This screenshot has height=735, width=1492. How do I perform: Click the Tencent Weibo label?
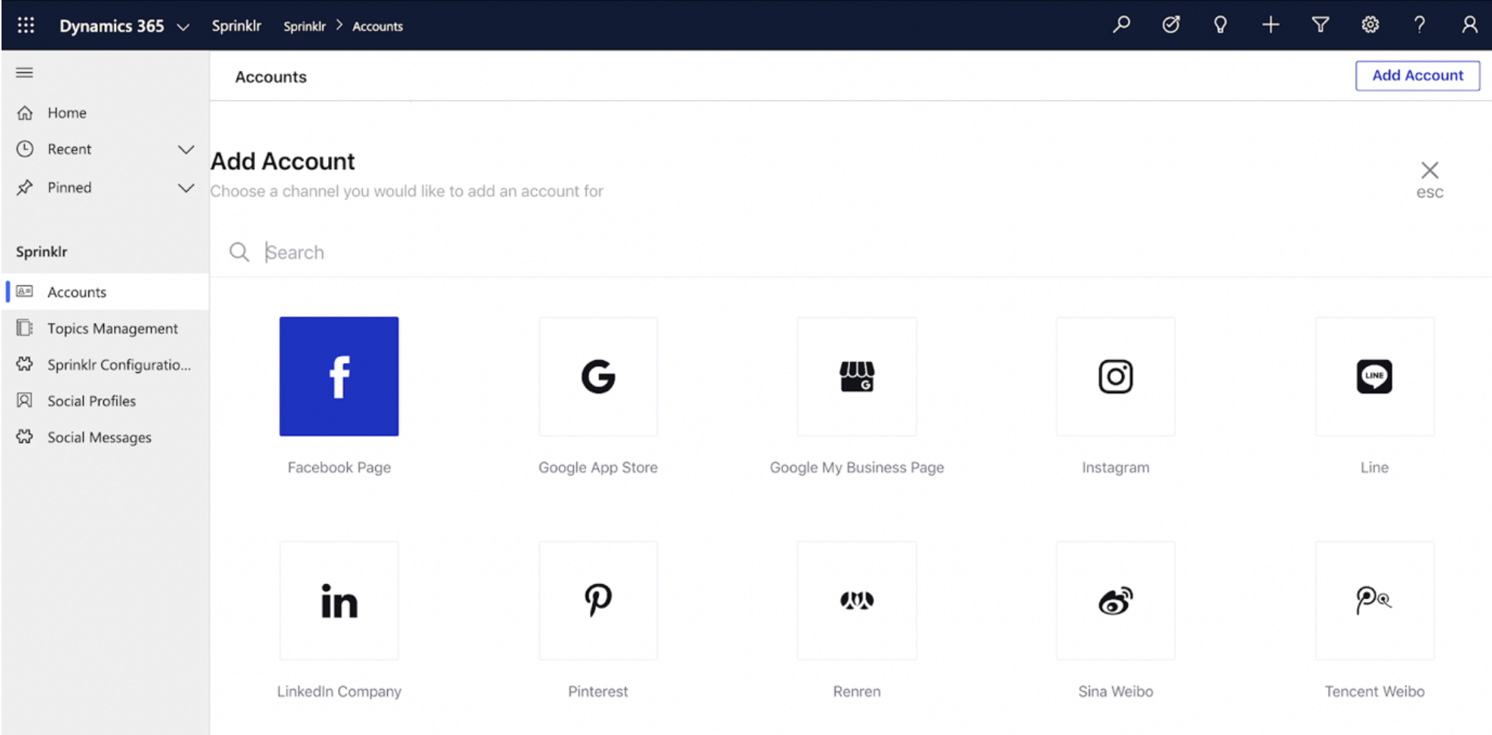tap(1374, 691)
